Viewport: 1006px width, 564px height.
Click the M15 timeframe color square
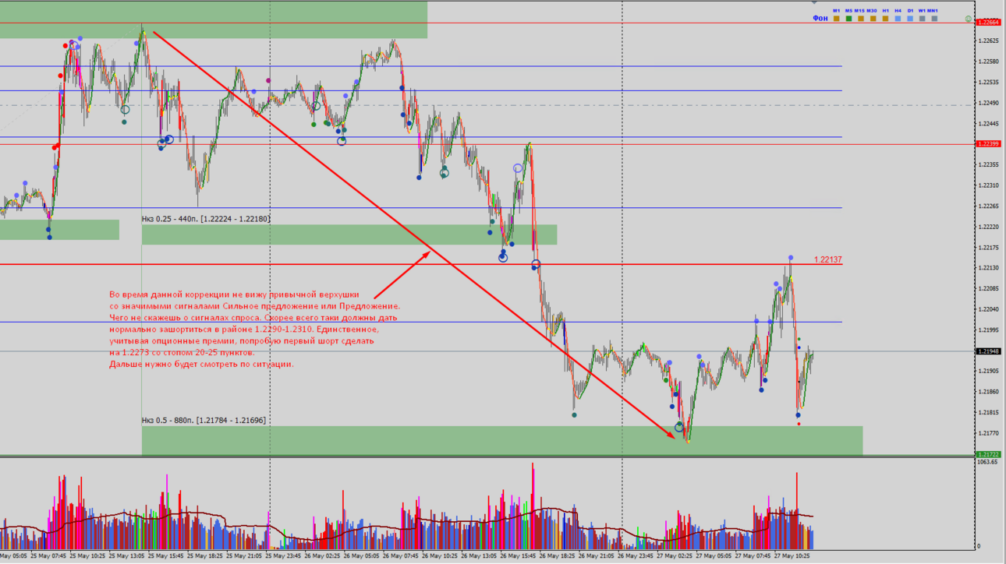(861, 19)
